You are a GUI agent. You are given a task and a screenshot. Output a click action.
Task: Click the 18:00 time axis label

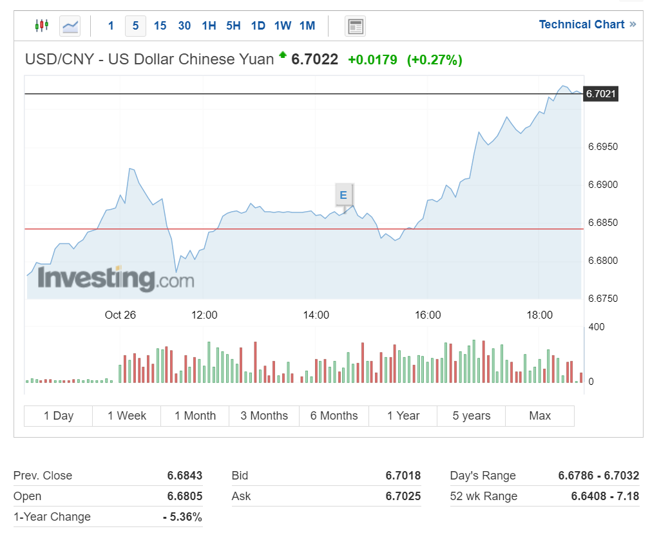[539, 315]
